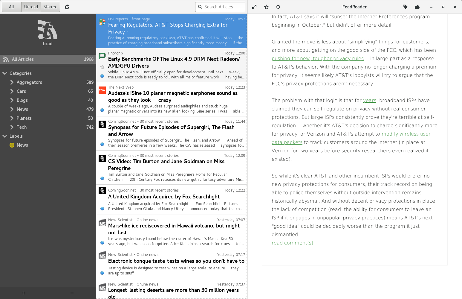Open article in fullscreen view
This screenshot has height=299, width=462.
click(254, 7)
